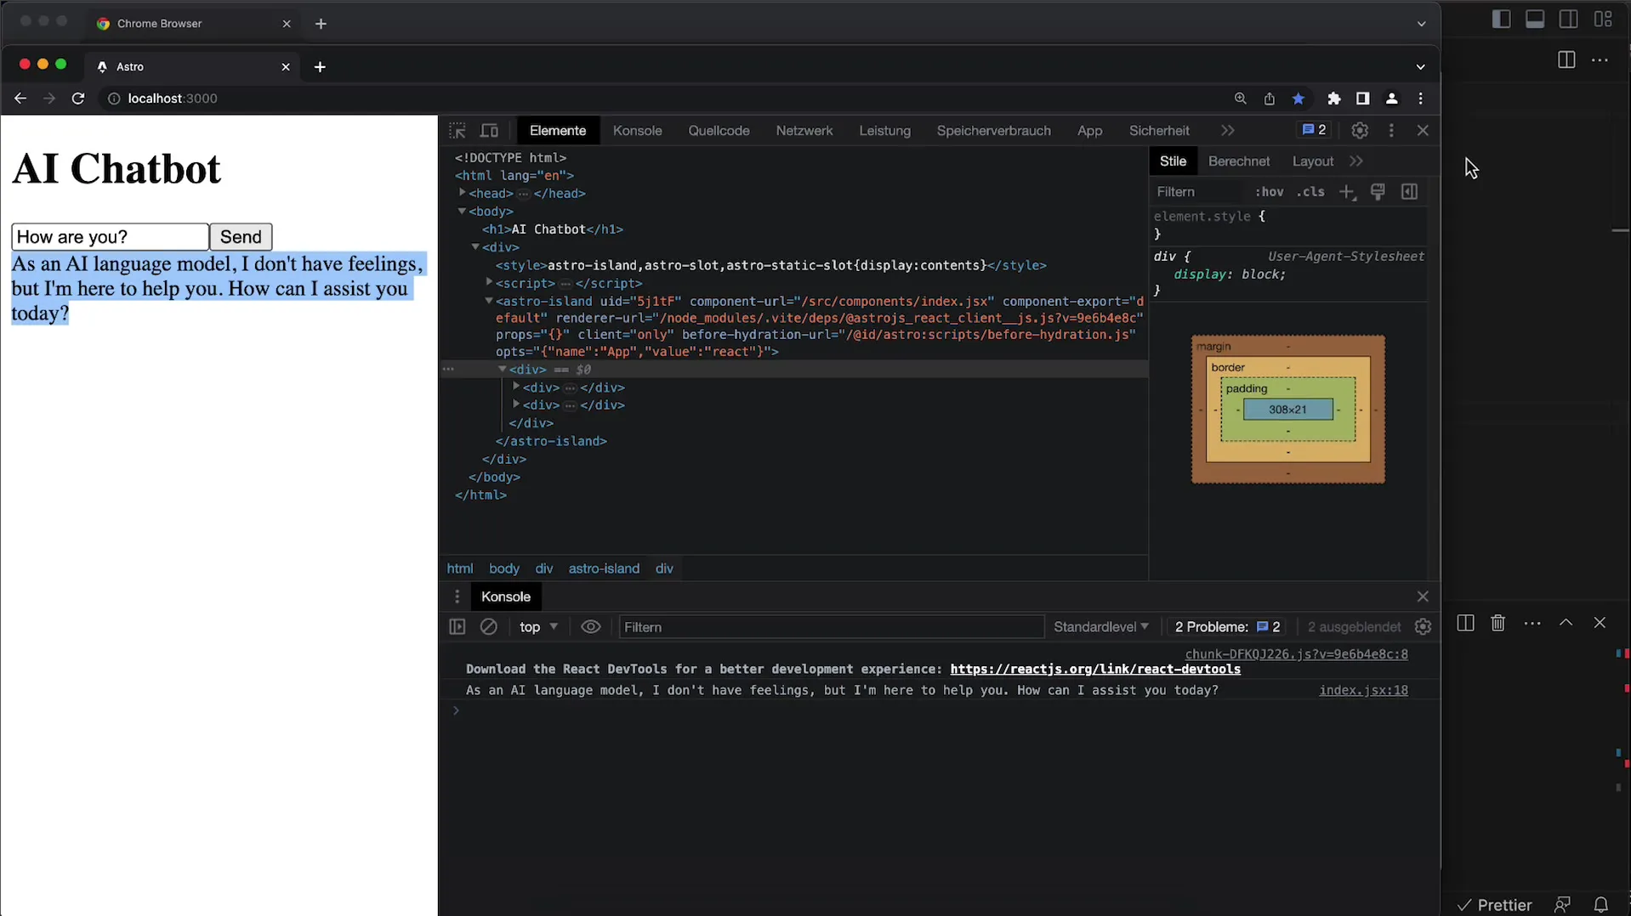Click the trash icon in the editor panel

[x=1498, y=623]
